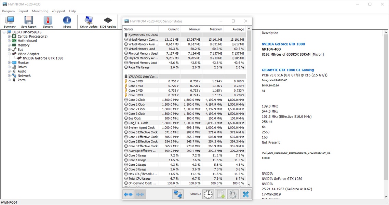Viewport: 389px width, 205px height.
Task: Expand the Central Processor(s) tree node
Action: [10, 36]
